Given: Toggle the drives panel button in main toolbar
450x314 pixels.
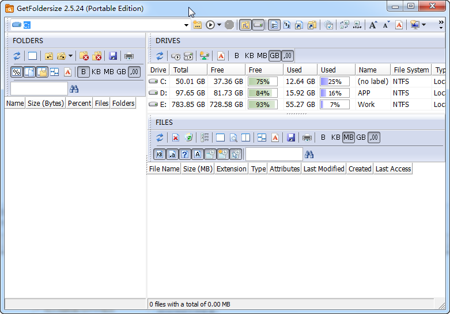Looking at the screenshot, I should point(258,25).
